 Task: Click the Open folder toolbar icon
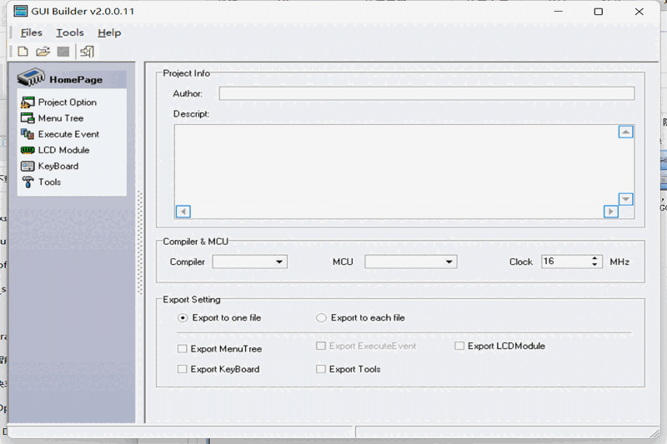click(x=43, y=52)
